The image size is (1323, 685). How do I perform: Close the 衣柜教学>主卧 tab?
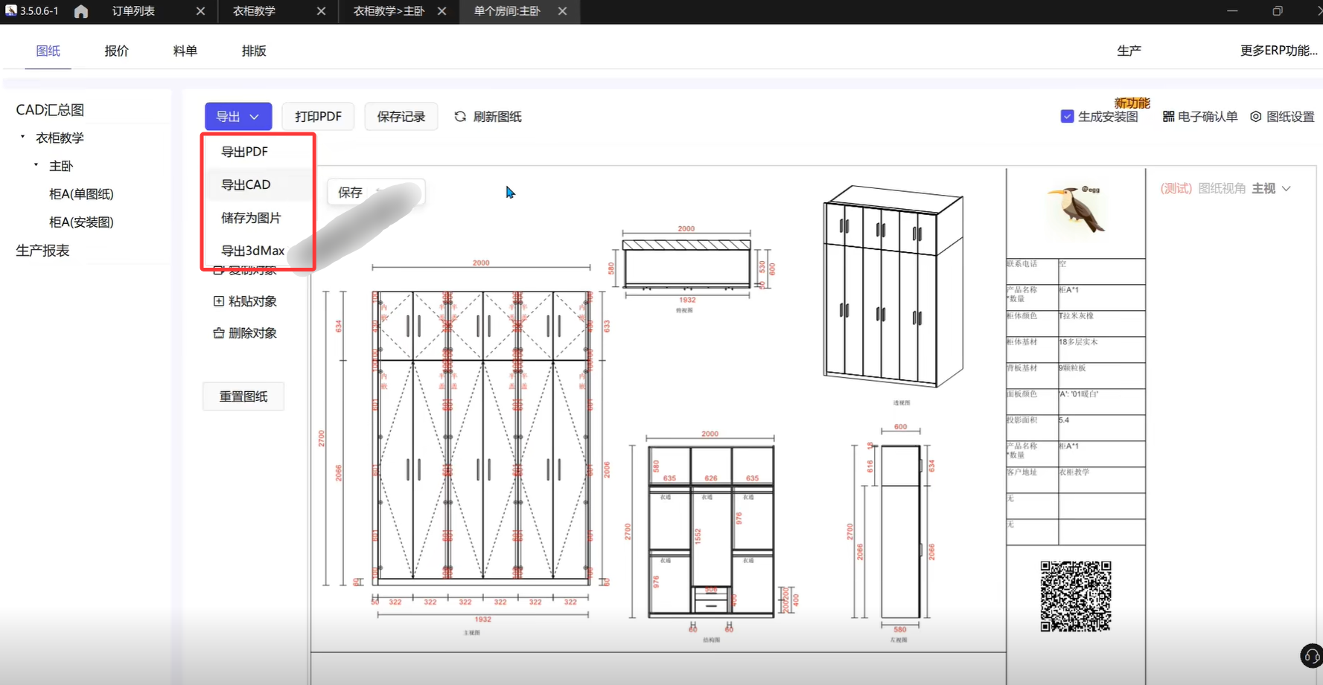[441, 11]
